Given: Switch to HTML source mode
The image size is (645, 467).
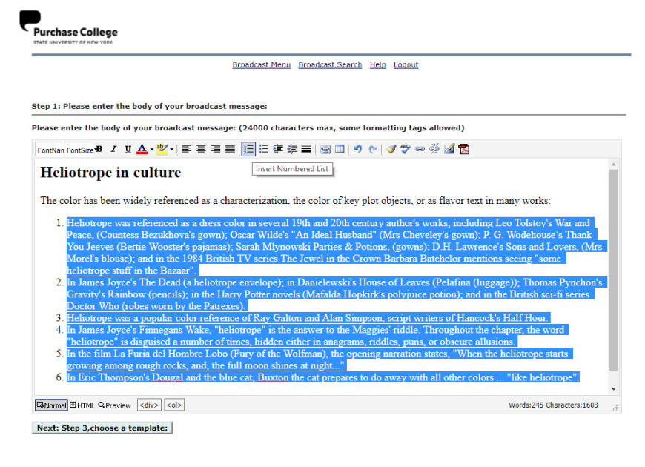Looking at the screenshot, I should coord(82,405).
